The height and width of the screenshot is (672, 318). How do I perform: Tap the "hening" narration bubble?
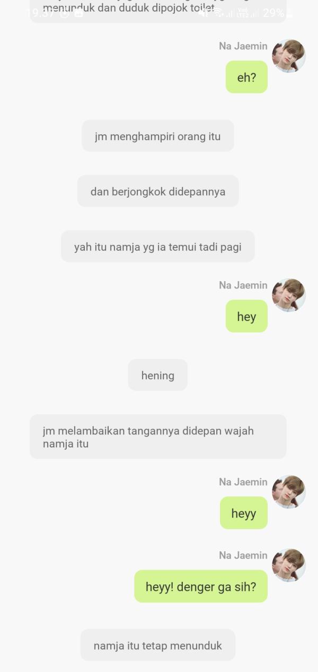(158, 376)
